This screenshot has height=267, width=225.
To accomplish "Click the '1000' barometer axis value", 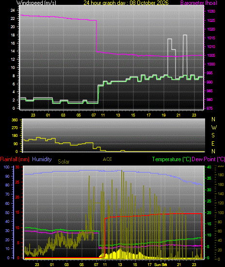I will click(x=211, y=64).
